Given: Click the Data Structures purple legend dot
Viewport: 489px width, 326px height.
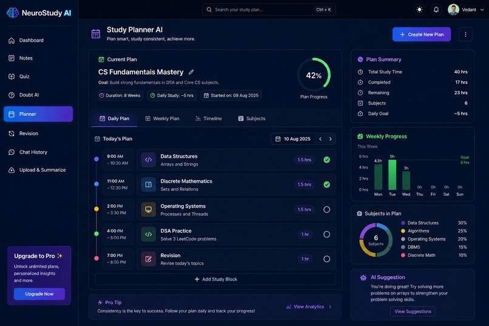Looking at the screenshot, I should pyautogui.click(x=403, y=223).
